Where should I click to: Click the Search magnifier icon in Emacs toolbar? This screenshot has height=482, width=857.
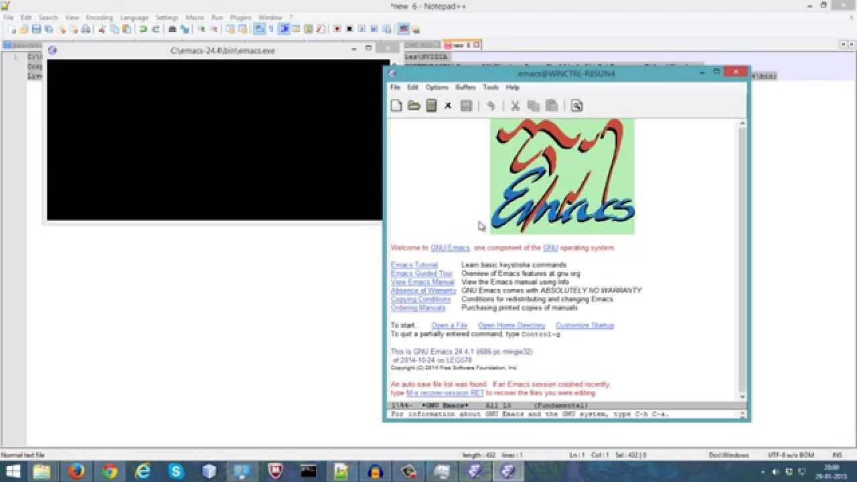pos(576,106)
